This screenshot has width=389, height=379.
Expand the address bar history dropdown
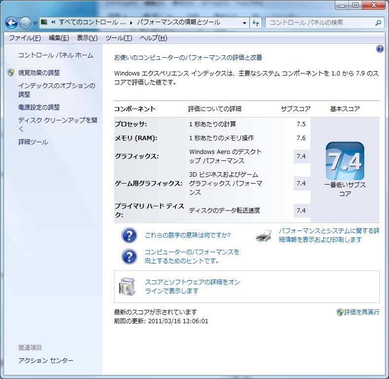click(244, 23)
